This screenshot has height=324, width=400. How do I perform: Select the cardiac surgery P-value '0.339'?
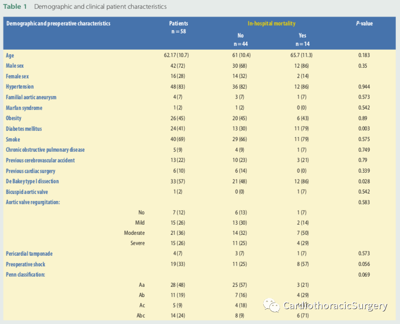[364, 171]
